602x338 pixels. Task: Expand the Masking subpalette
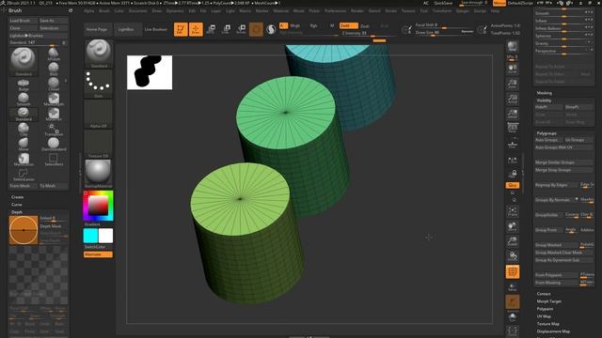pos(544,93)
